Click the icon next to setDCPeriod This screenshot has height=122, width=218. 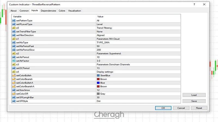click(x=14, y=68)
